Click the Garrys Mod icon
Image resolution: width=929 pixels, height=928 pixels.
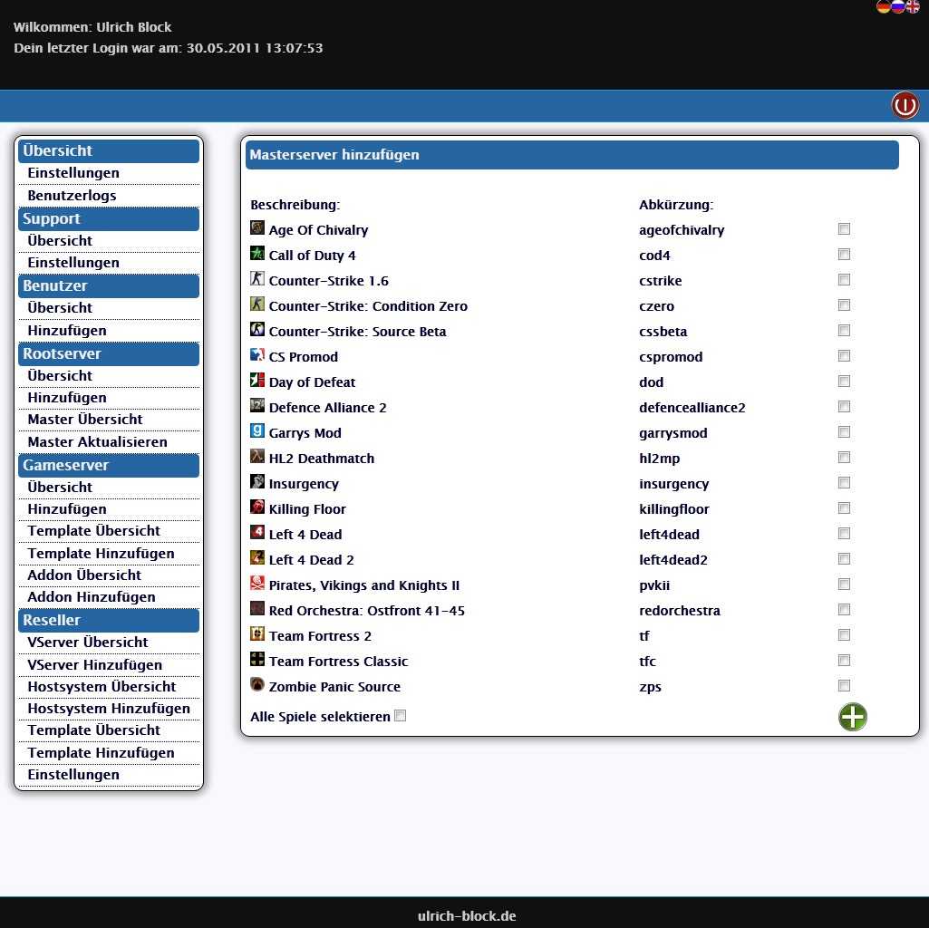coord(257,430)
